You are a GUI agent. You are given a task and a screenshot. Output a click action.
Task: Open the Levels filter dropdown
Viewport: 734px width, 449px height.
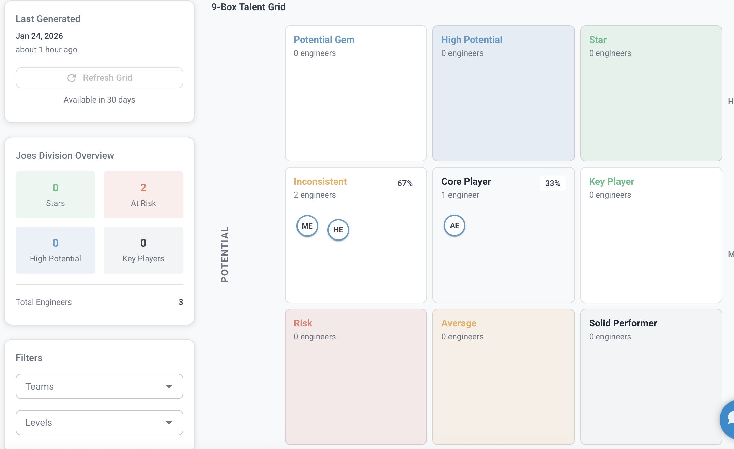tap(99, 422)
